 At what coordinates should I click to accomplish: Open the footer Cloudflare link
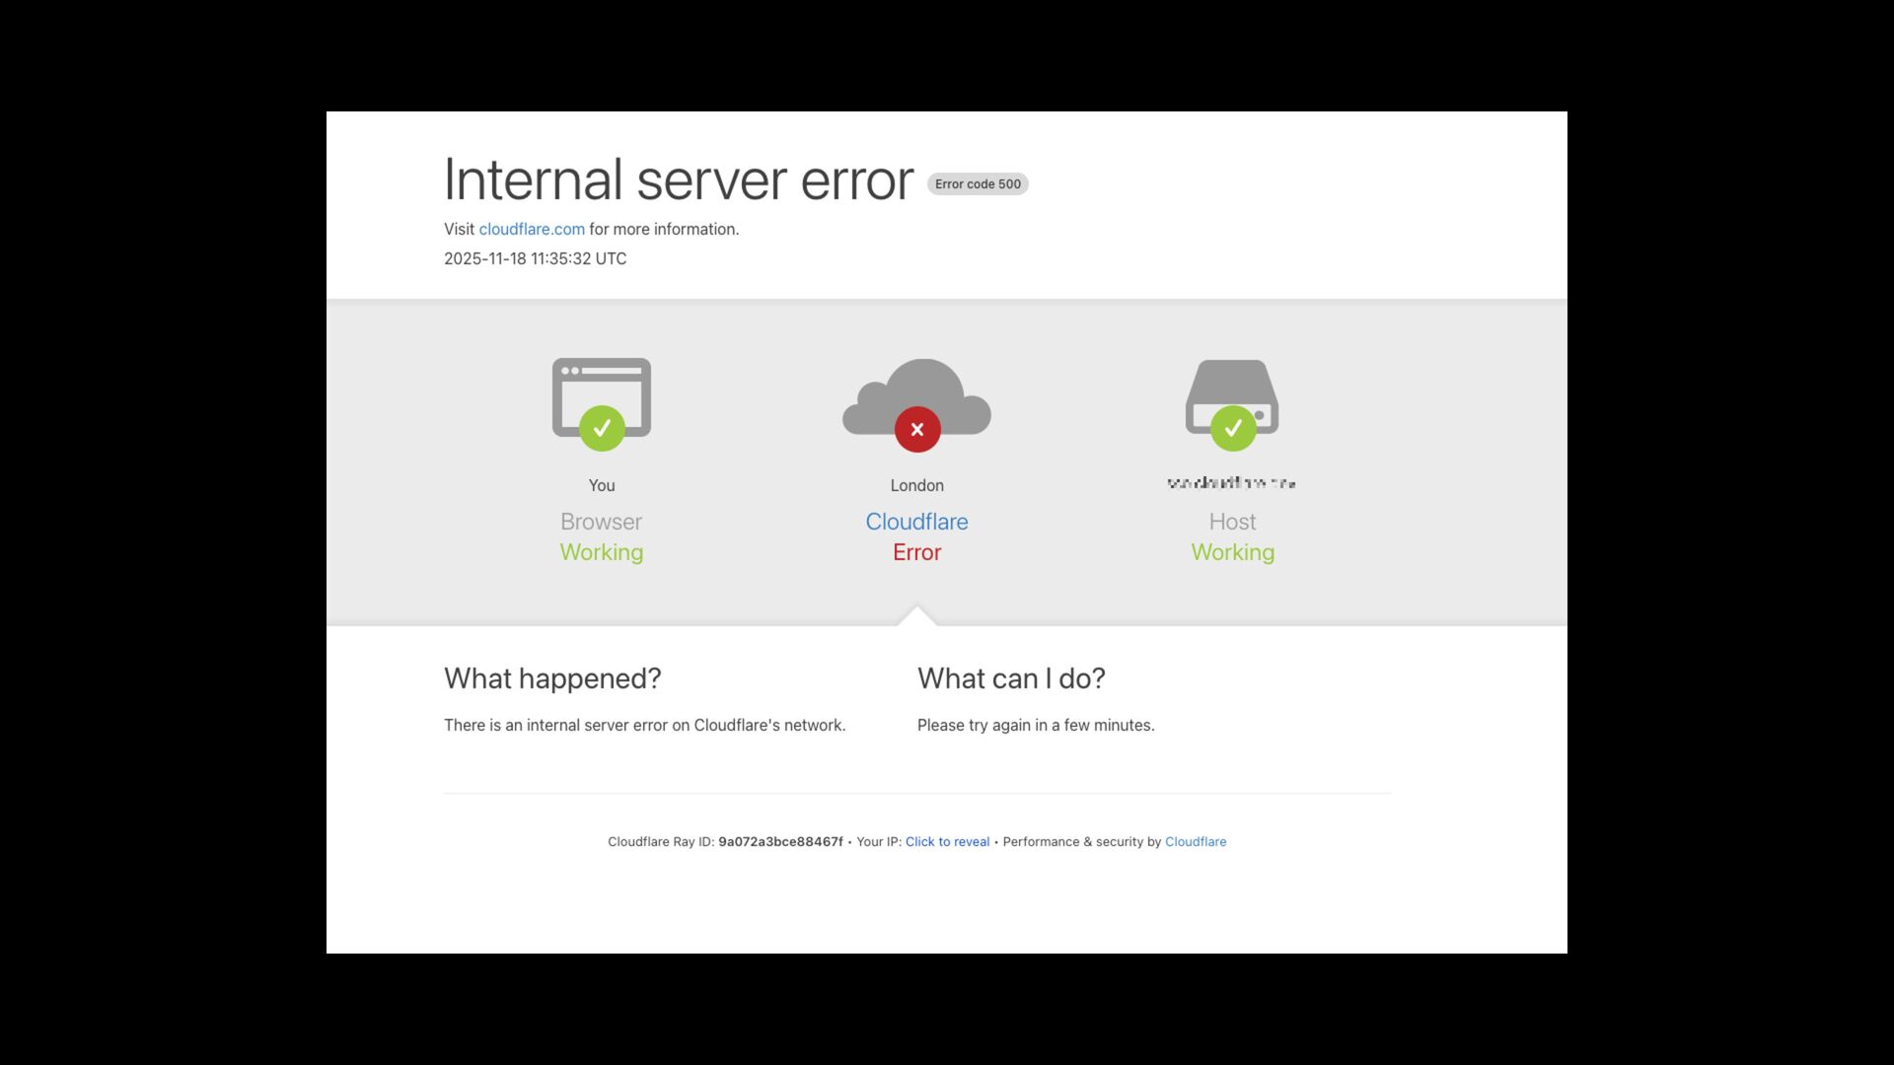(1196, 841)
